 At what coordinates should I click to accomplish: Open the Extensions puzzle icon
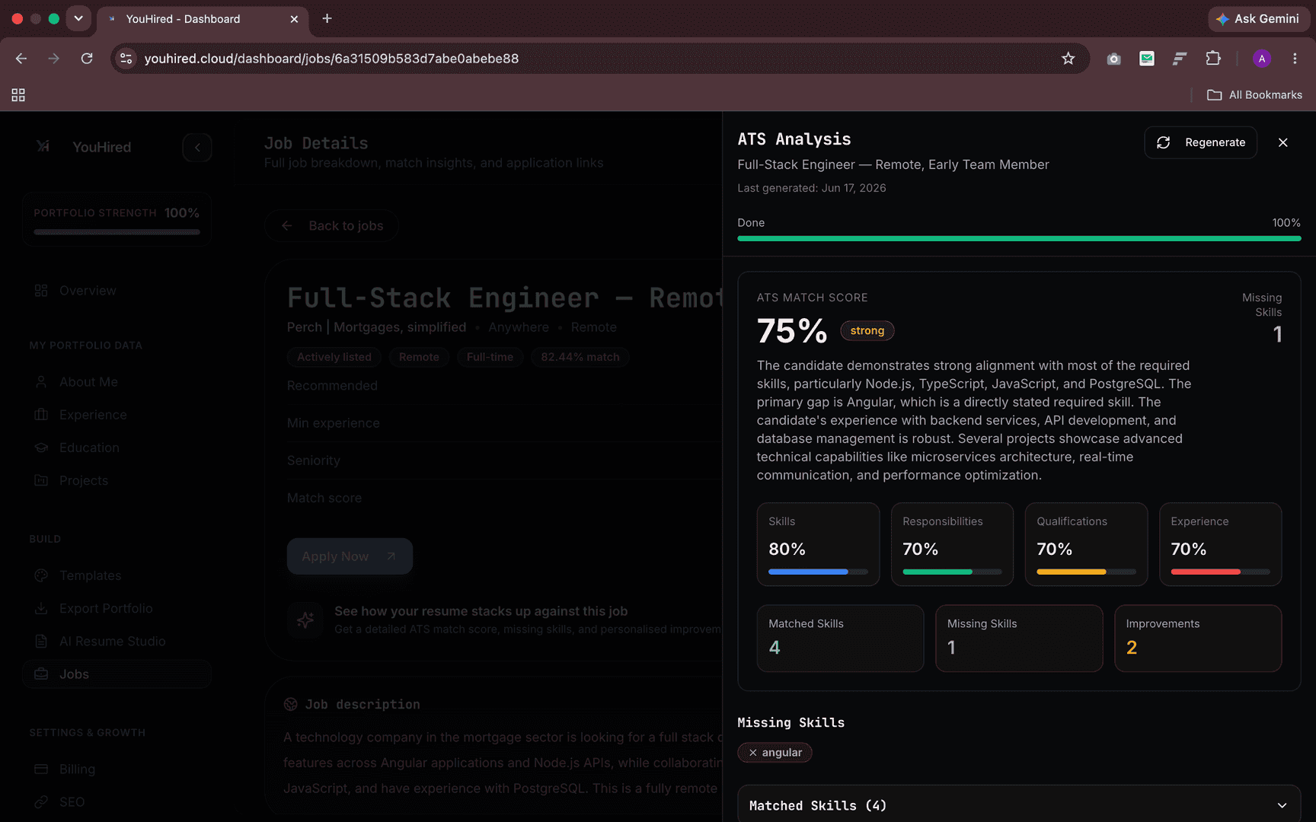click(1213, 59)
